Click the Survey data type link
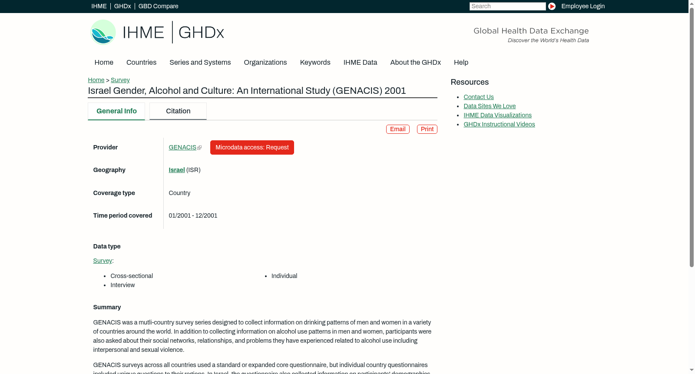695x374 pixels. click(103, 261)
